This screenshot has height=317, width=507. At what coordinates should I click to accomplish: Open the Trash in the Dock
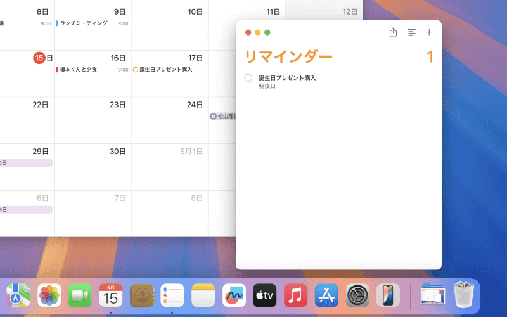pos(464,295)
